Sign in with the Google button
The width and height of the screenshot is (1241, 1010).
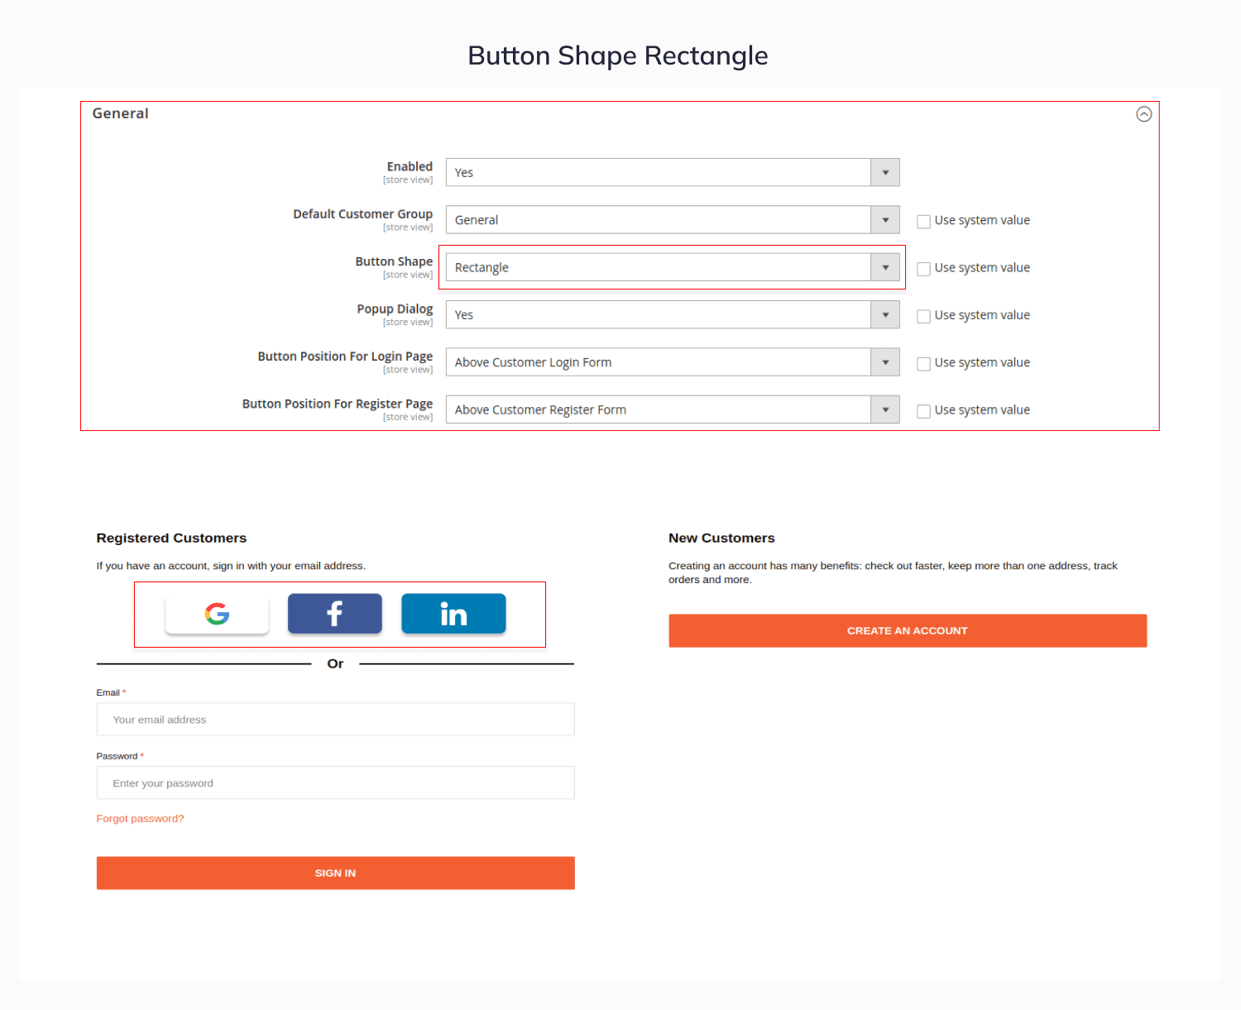[217, 614]
